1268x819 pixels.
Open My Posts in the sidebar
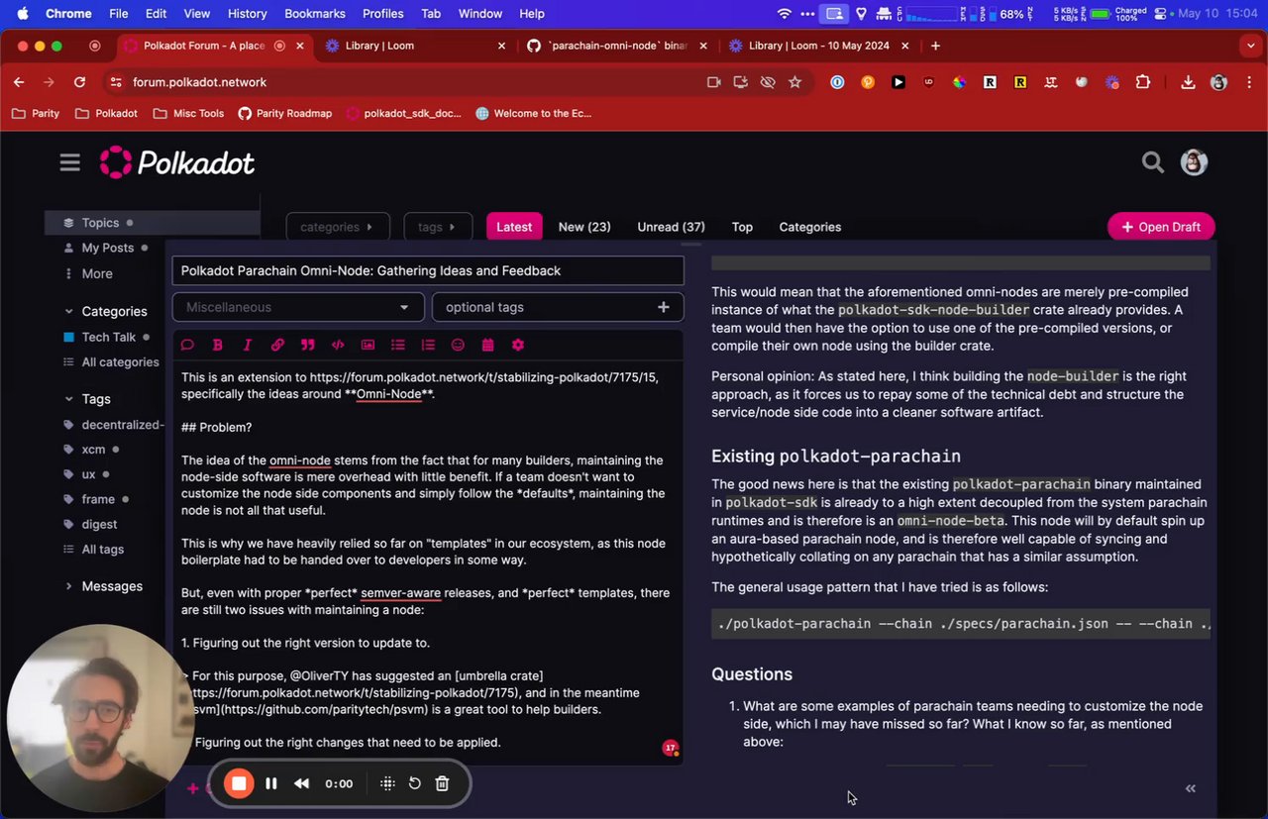(106, 248)
